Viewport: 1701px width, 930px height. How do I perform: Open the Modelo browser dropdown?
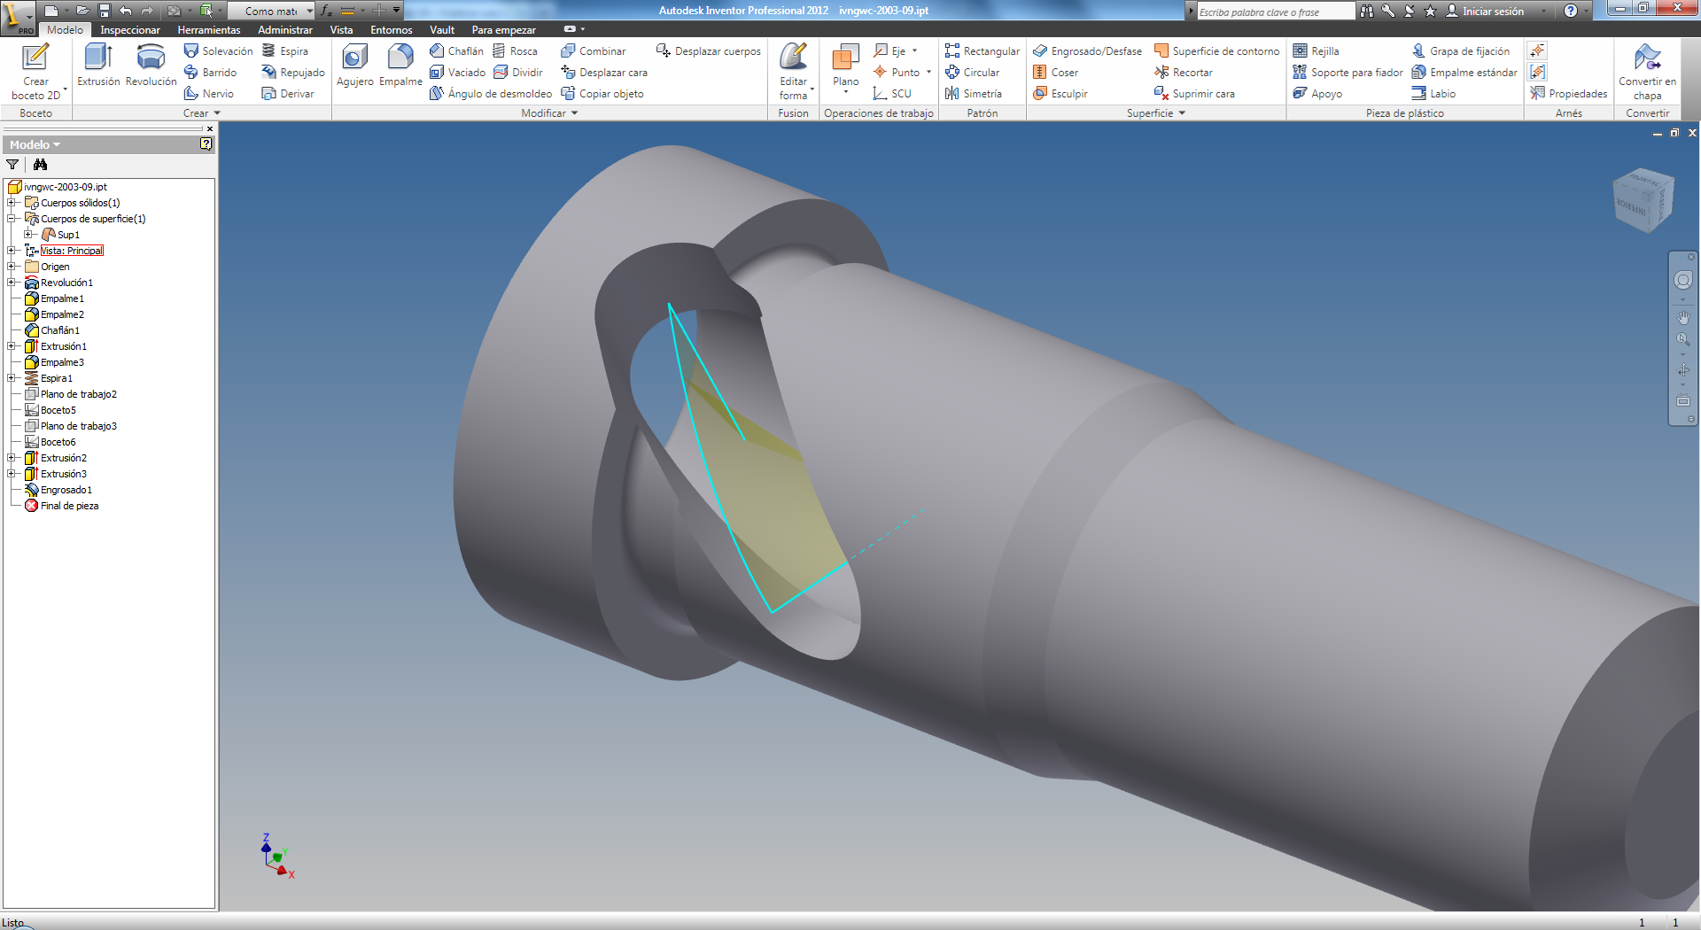[35, 144]
